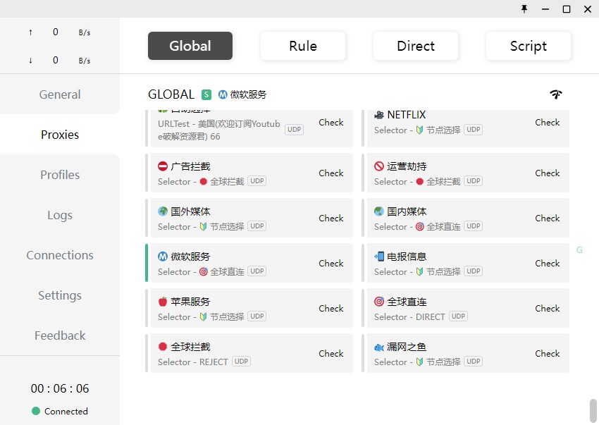The width and height of the screenshot is (599, 425).
Task: Click the download arrow icon
Action: pos(30,61)
